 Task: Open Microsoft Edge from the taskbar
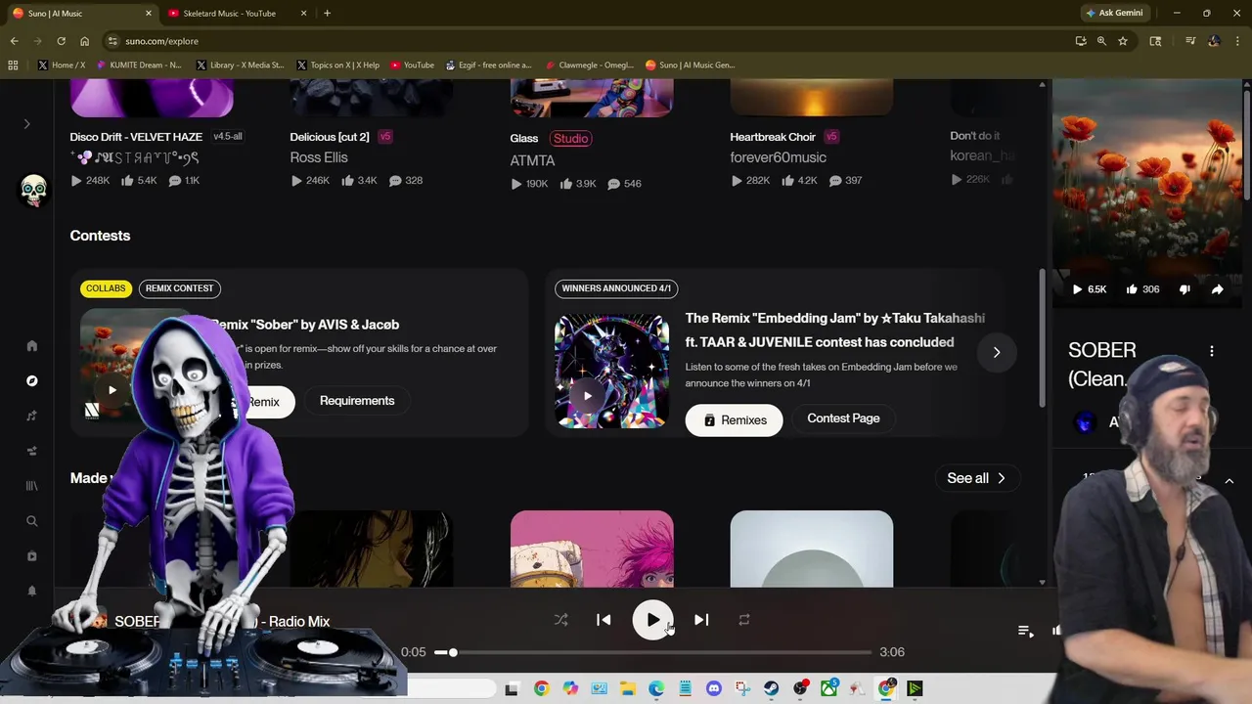[x=656, y=689]
